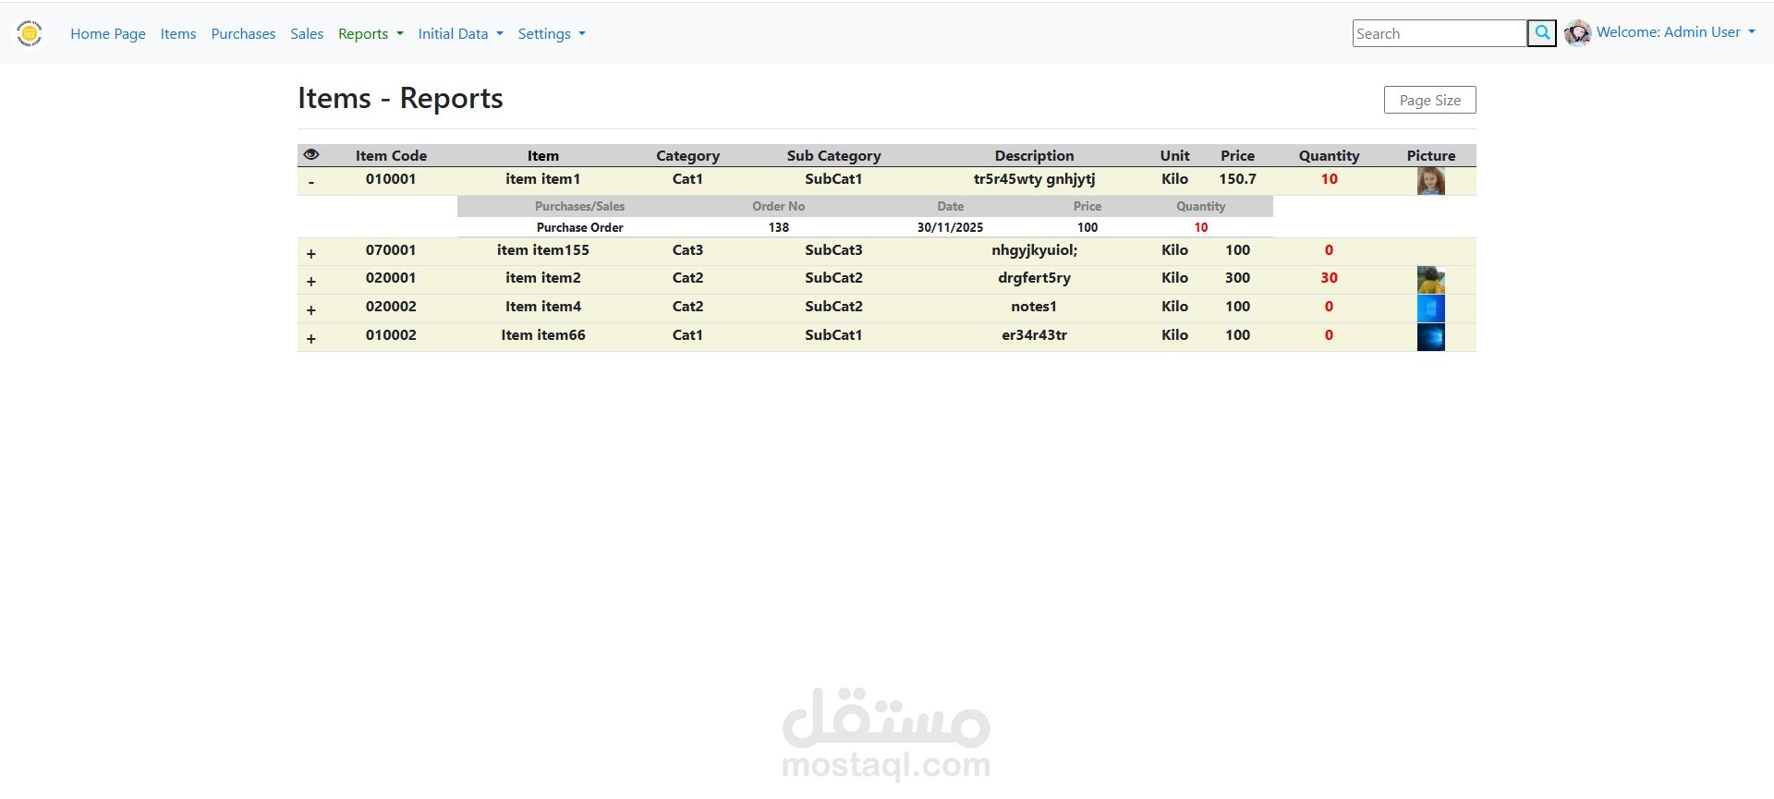Toggle the eye icon in the table header
Image resolution: width=1774 pixels, height=799 pixels.
311,155
